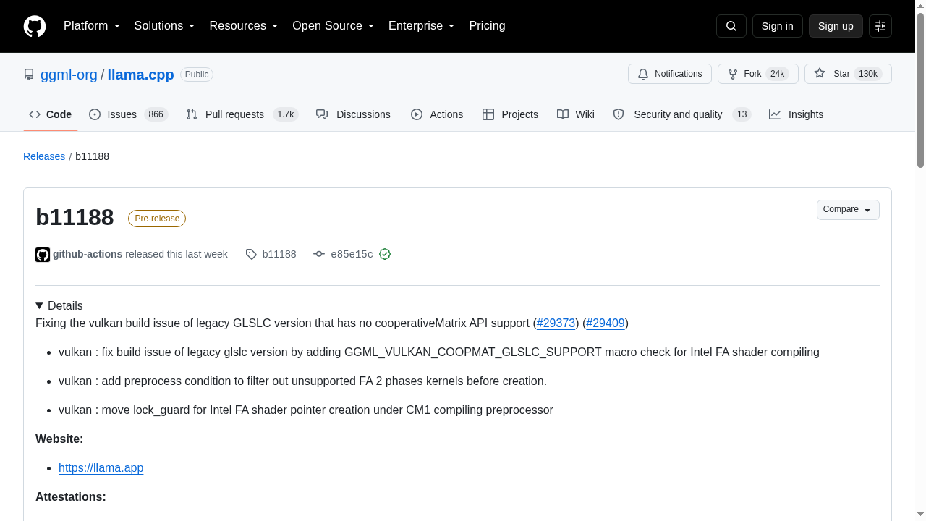Open the Compare dropdown
926x521 pixels.
point(848,210)
